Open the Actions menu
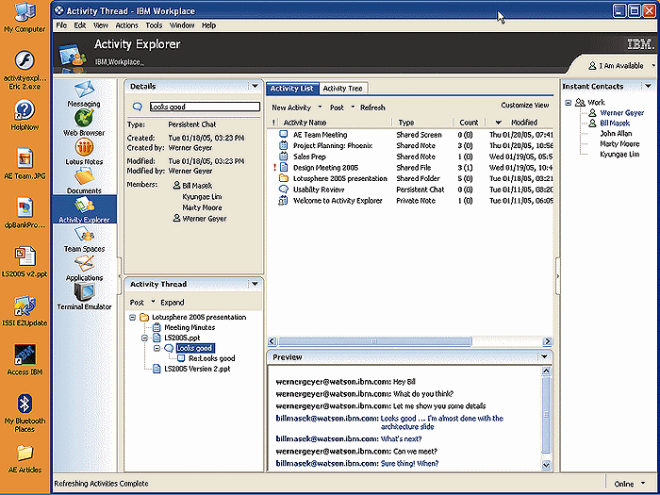 [x=126, y=25]
